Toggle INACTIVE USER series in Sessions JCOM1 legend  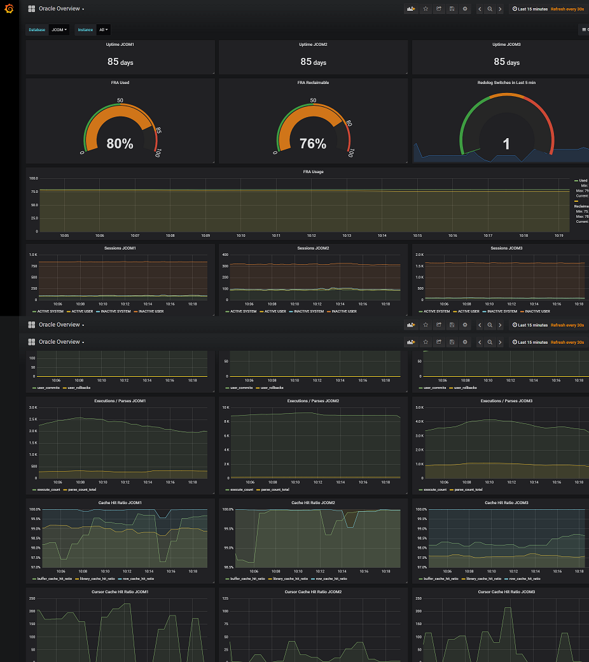pos(148,311)
